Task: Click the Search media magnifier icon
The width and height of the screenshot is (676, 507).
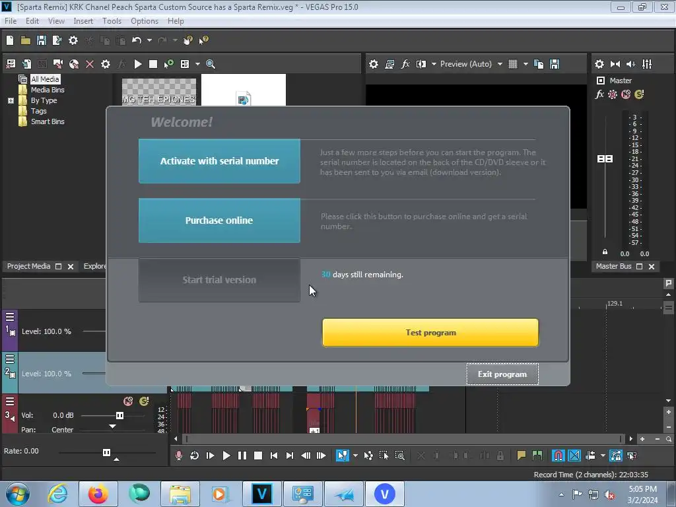Action: click(x=211, y=64)
